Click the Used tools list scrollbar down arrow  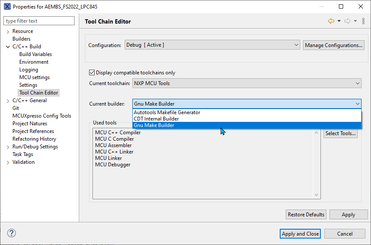click(317, 195)
